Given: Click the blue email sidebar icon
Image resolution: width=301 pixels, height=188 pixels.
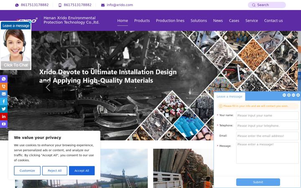Looking at the screenshot, I should coord(4,94).
